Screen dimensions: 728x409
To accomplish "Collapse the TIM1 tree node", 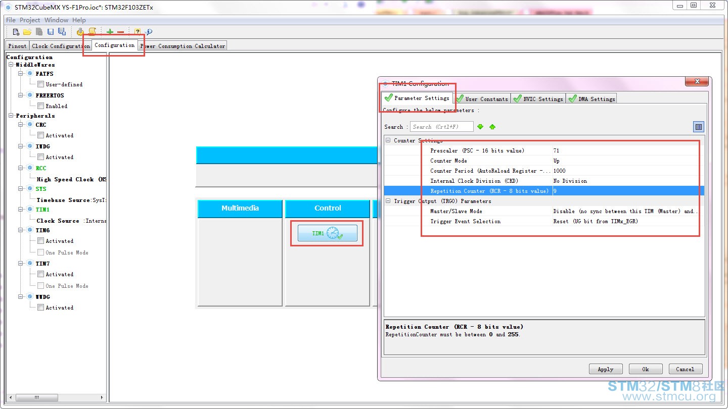I will (21, 210).
